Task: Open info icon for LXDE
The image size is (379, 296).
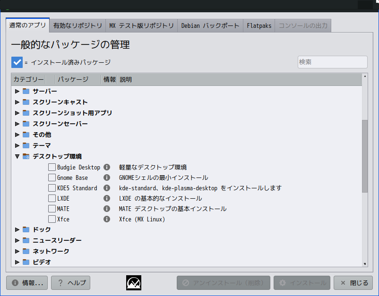Action: [107, 198]
